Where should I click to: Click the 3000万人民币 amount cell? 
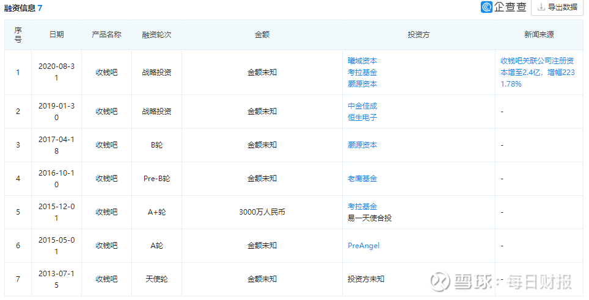pos(262,212)
